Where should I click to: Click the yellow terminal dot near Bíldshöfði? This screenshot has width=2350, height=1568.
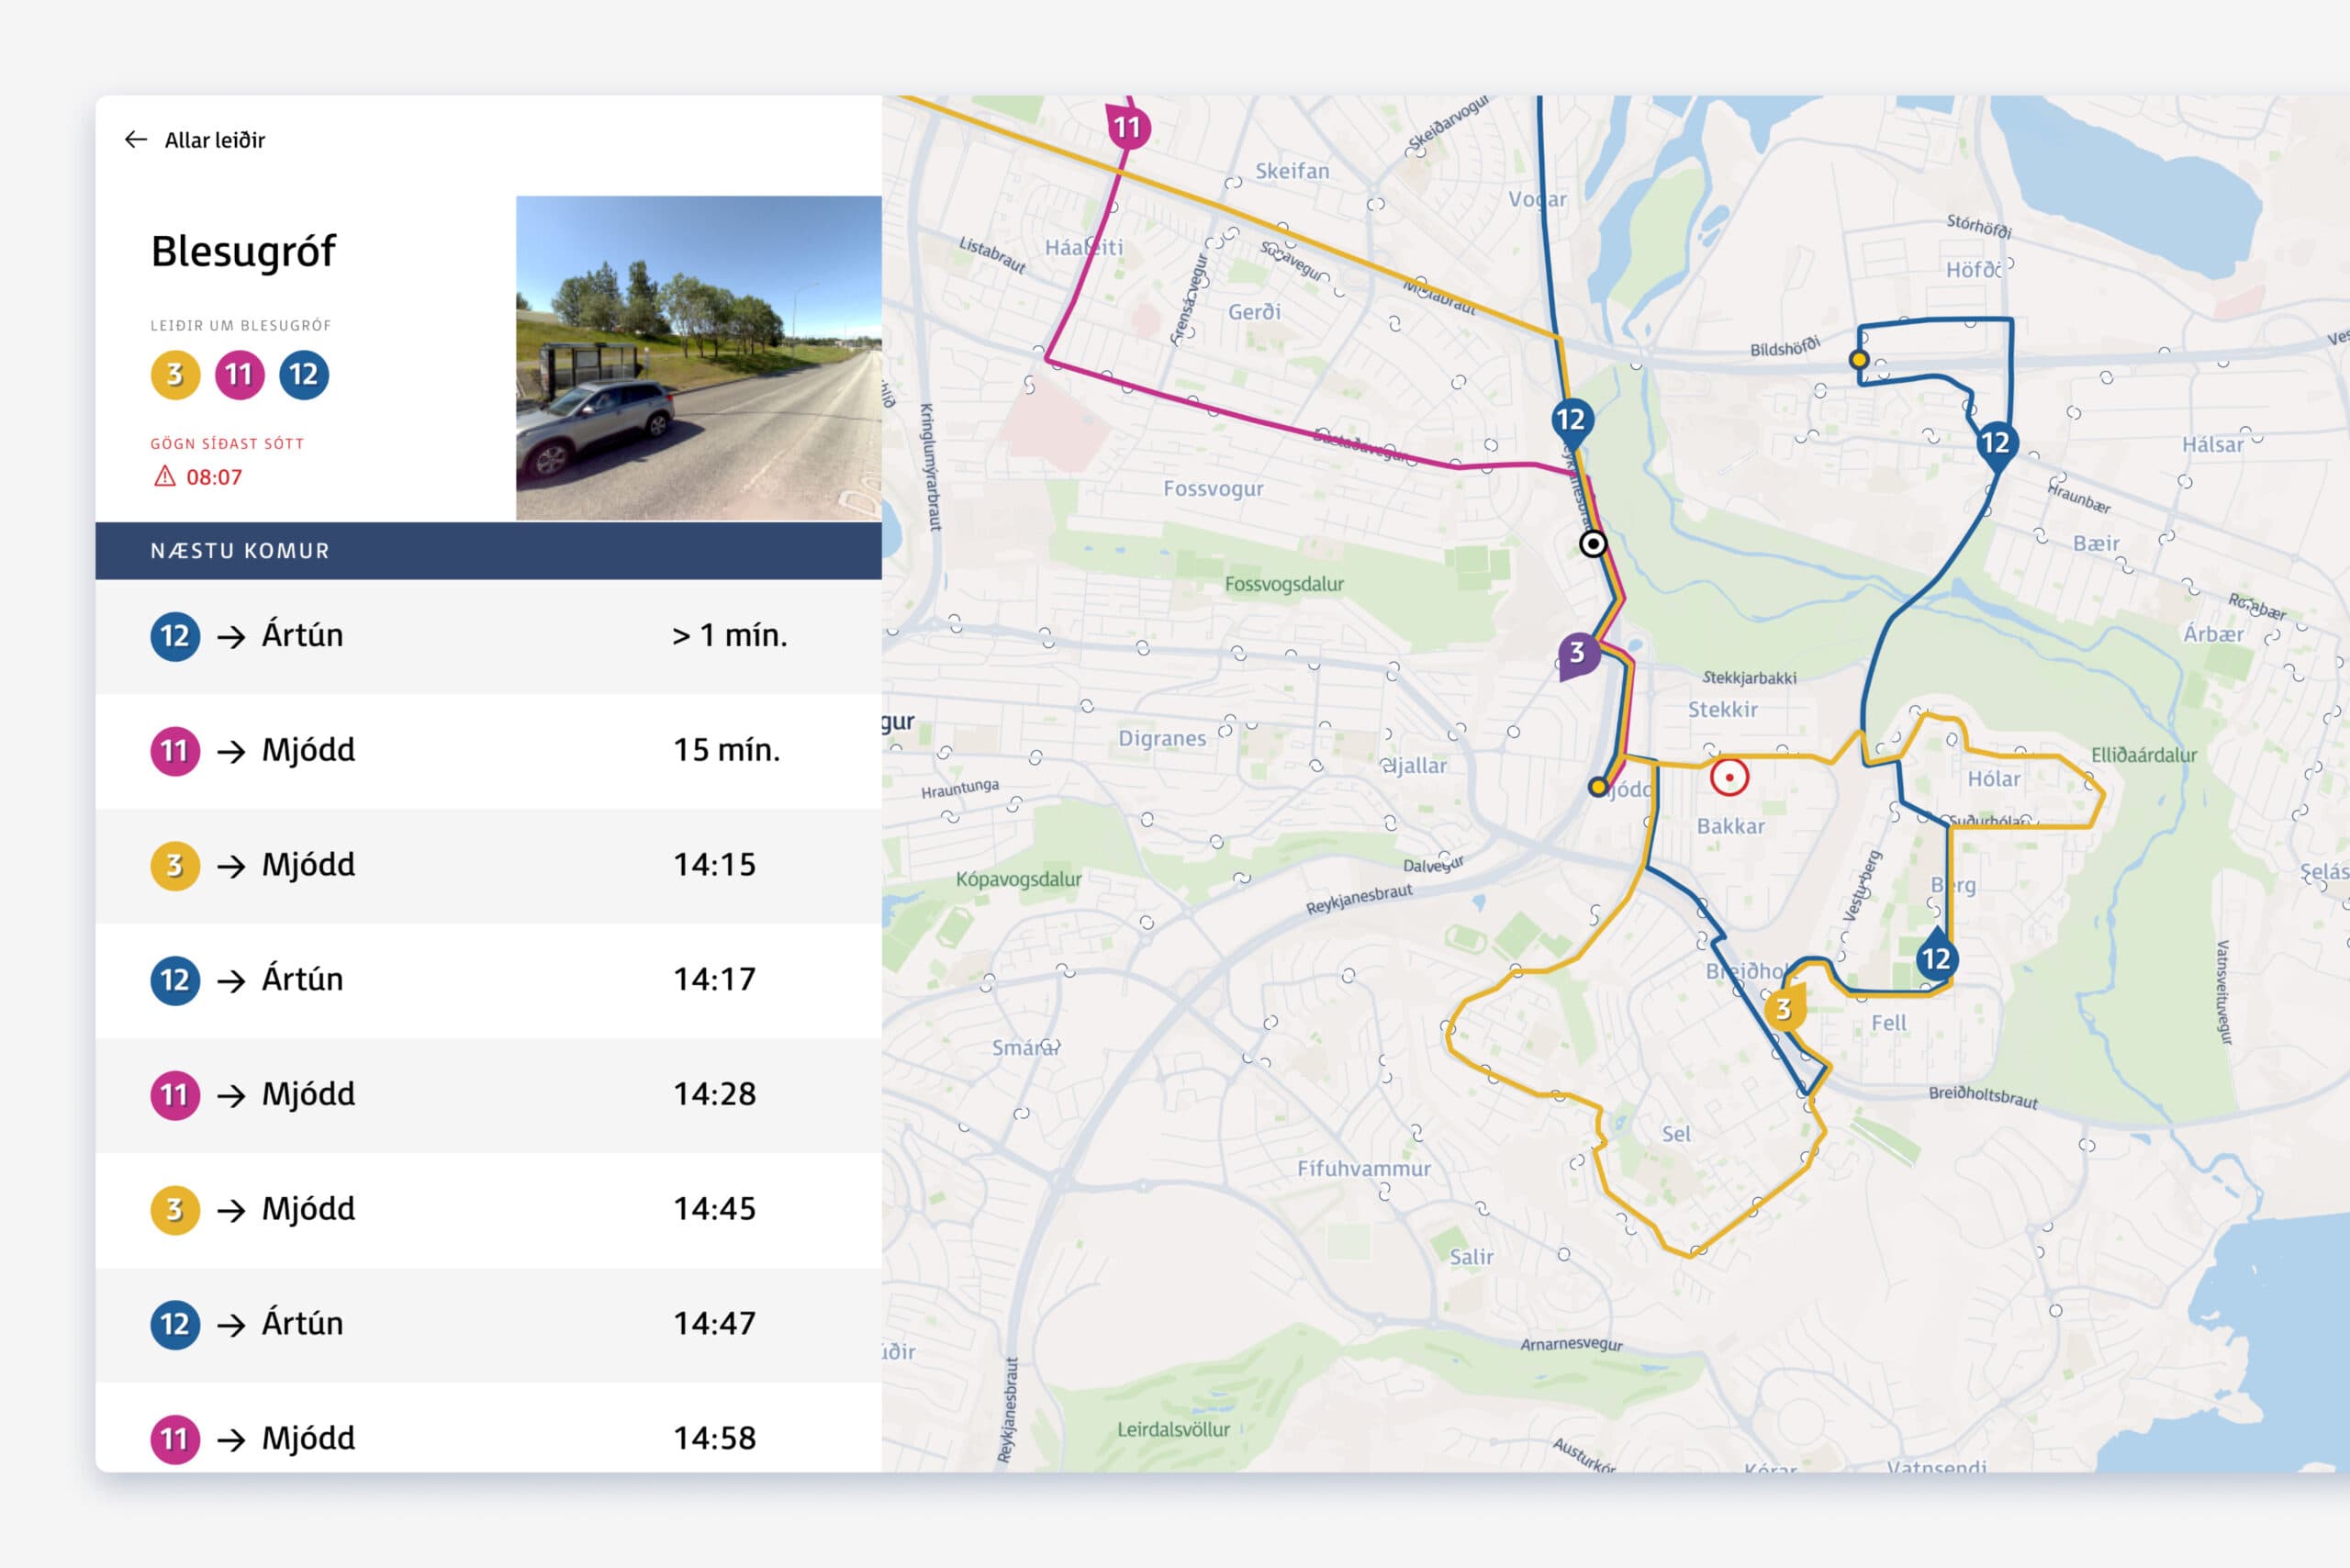pyautogui.click(x=1859, y=359)
